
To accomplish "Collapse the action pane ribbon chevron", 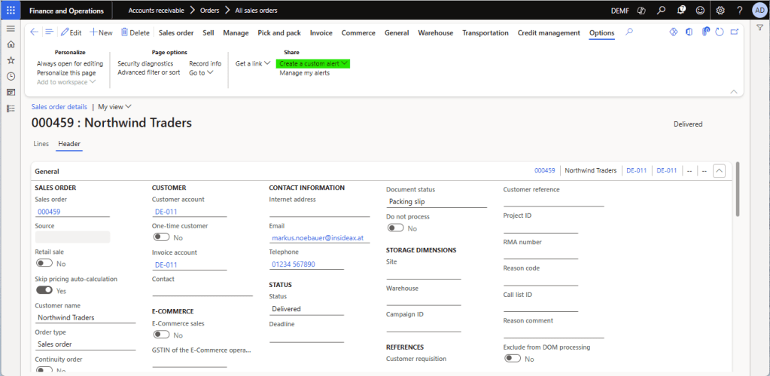I will pyautogui.click(x=734, y=92).
